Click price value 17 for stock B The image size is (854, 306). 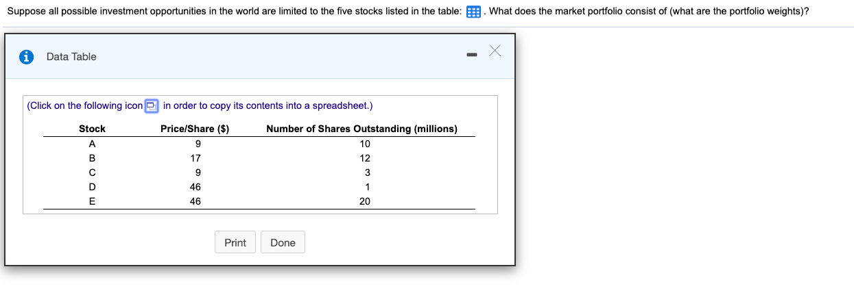click(195, 158)
